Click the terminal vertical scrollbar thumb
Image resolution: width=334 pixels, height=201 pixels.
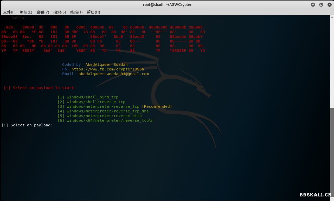(332, 153)
